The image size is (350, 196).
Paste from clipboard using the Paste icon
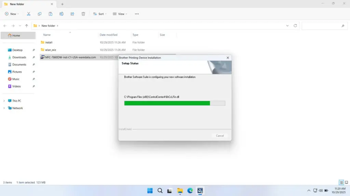50,14
